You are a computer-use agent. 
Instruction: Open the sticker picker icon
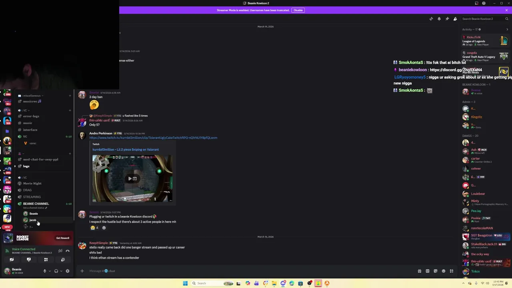[x=435, y=271]
